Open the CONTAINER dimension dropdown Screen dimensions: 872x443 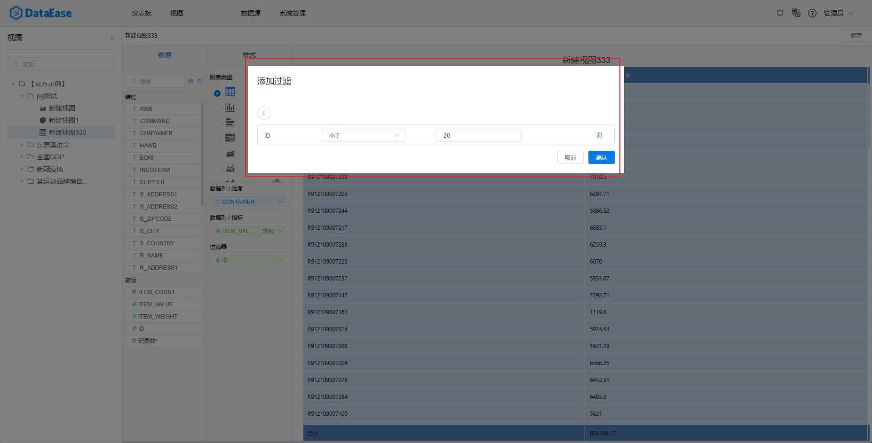click(x=248, y=201)
